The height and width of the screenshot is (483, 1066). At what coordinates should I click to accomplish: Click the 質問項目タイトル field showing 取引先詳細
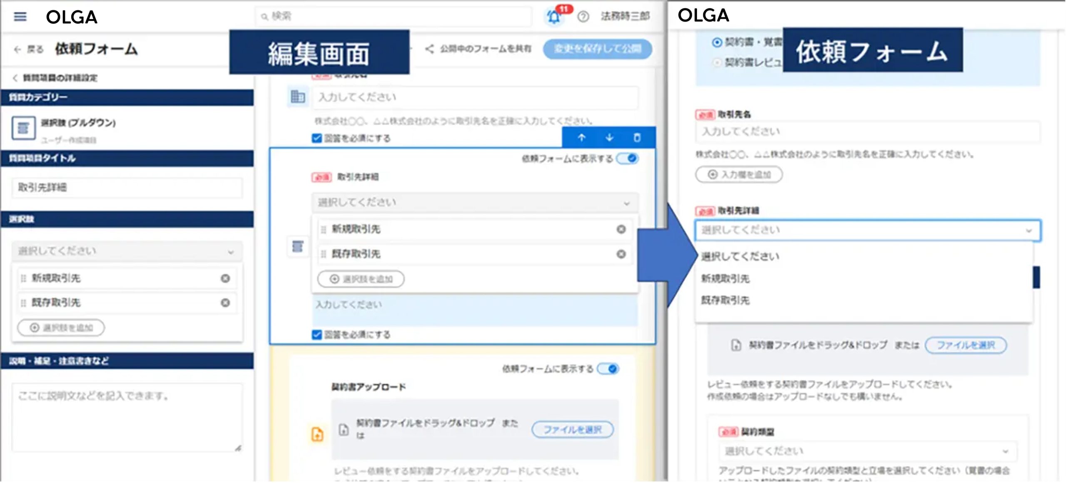[127, 188]
